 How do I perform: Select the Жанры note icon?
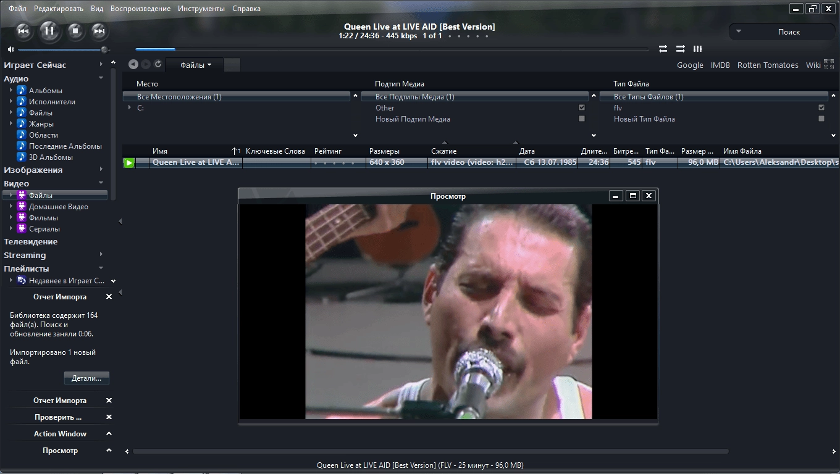click(22, 124)
